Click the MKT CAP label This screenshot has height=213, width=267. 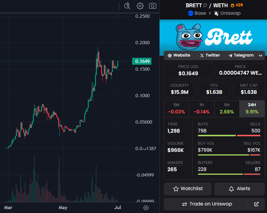tap(249, 85)
